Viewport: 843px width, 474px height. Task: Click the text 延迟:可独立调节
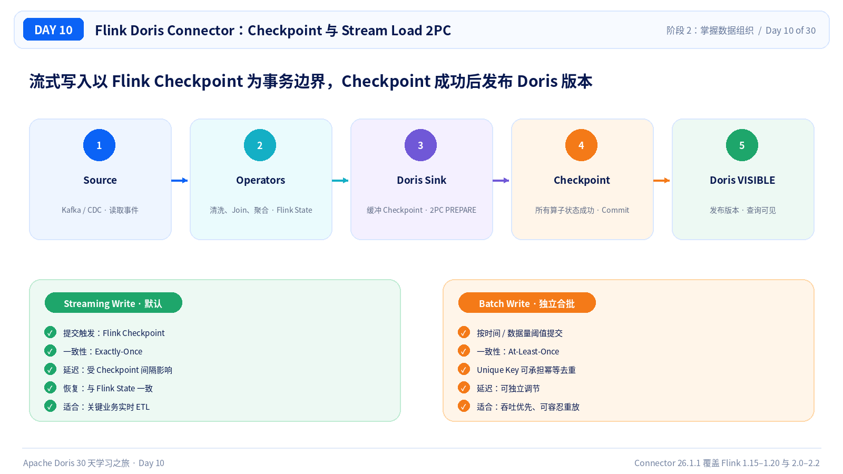508,388
